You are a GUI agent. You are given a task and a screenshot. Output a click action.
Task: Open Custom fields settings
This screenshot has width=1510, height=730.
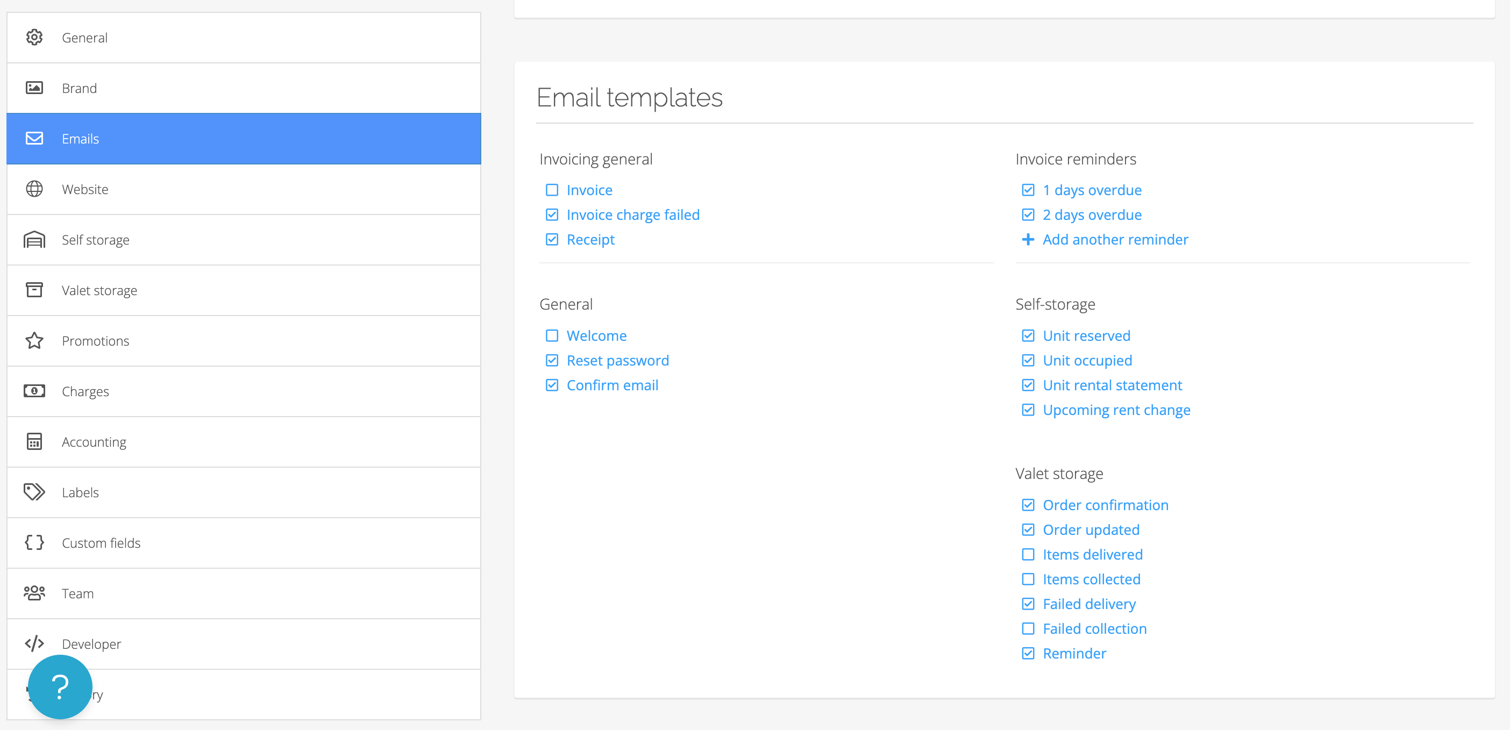click(101, 543)
